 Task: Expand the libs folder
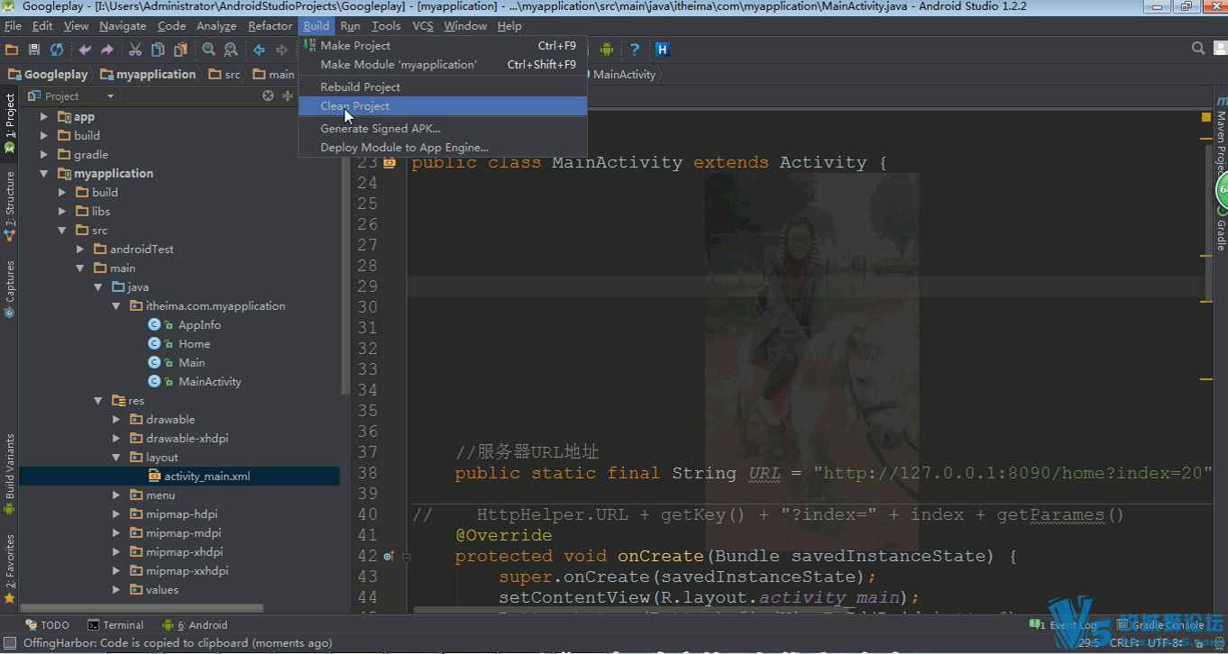pyautogui.click(x=62, y=212)
